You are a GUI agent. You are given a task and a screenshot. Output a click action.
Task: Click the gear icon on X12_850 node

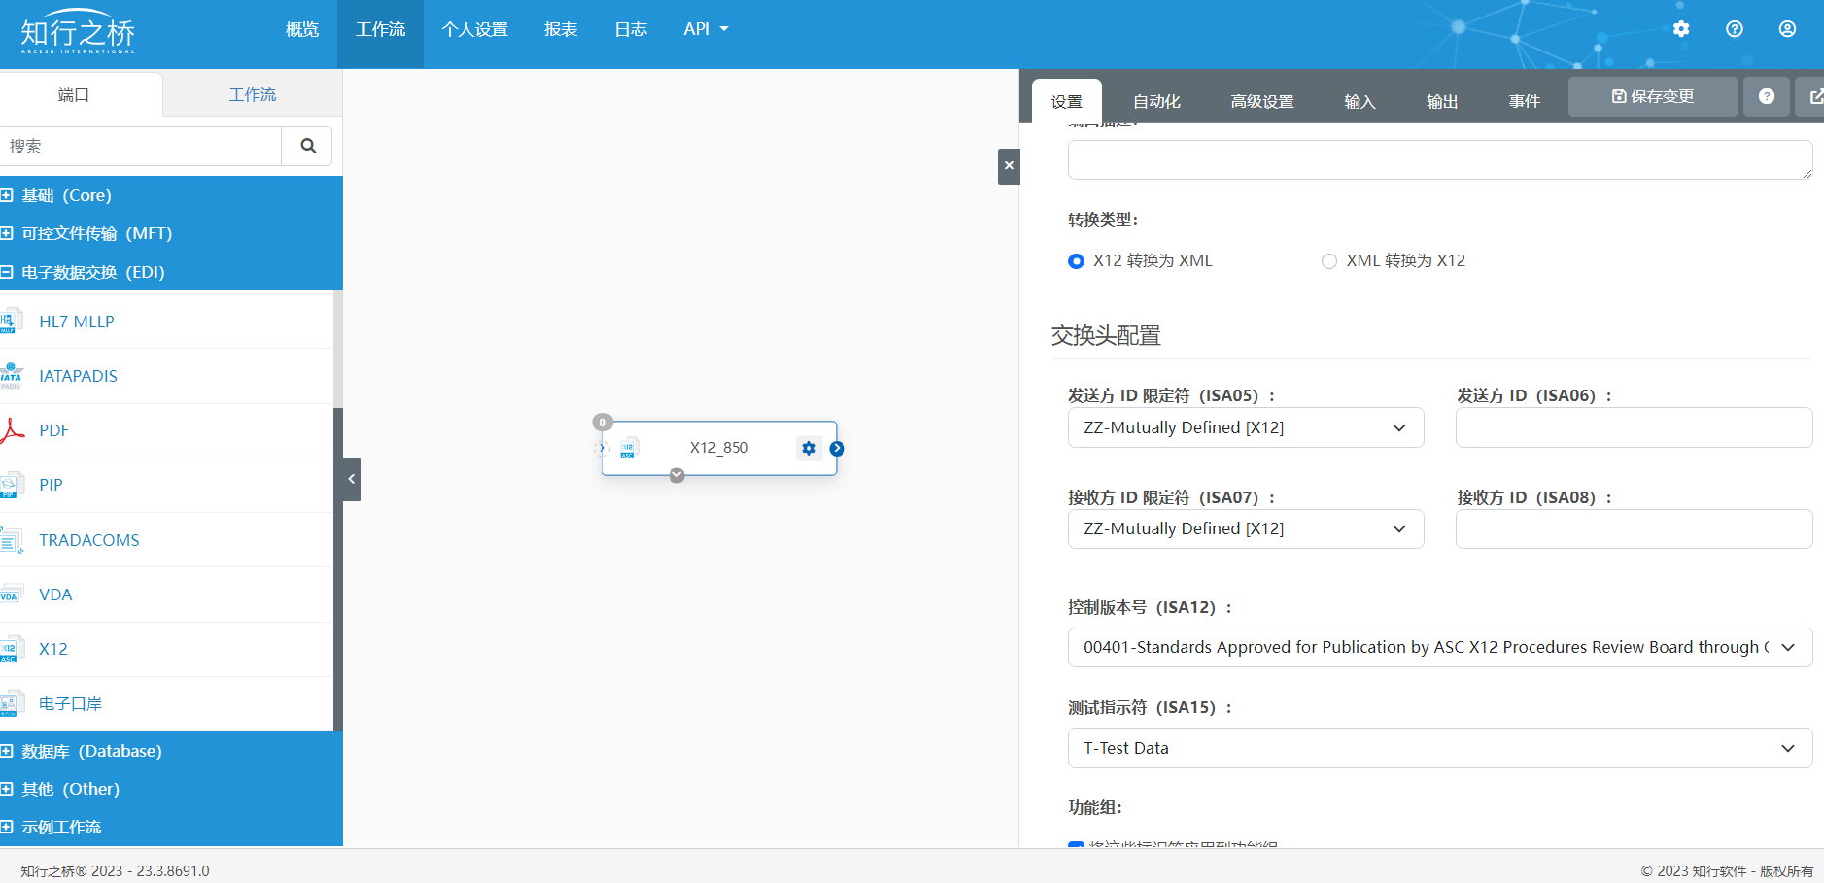tap(809, 448)
